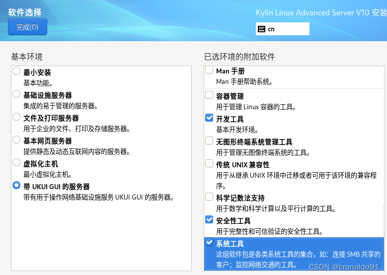Check the Man 手册 checkbox

tap(209, 70)
